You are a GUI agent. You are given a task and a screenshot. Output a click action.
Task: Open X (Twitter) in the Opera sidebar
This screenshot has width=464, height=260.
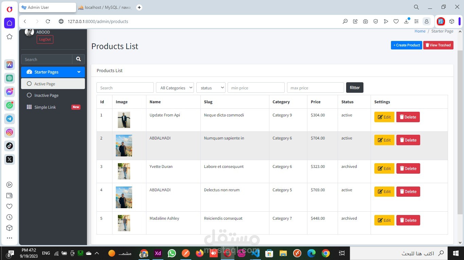10,159
